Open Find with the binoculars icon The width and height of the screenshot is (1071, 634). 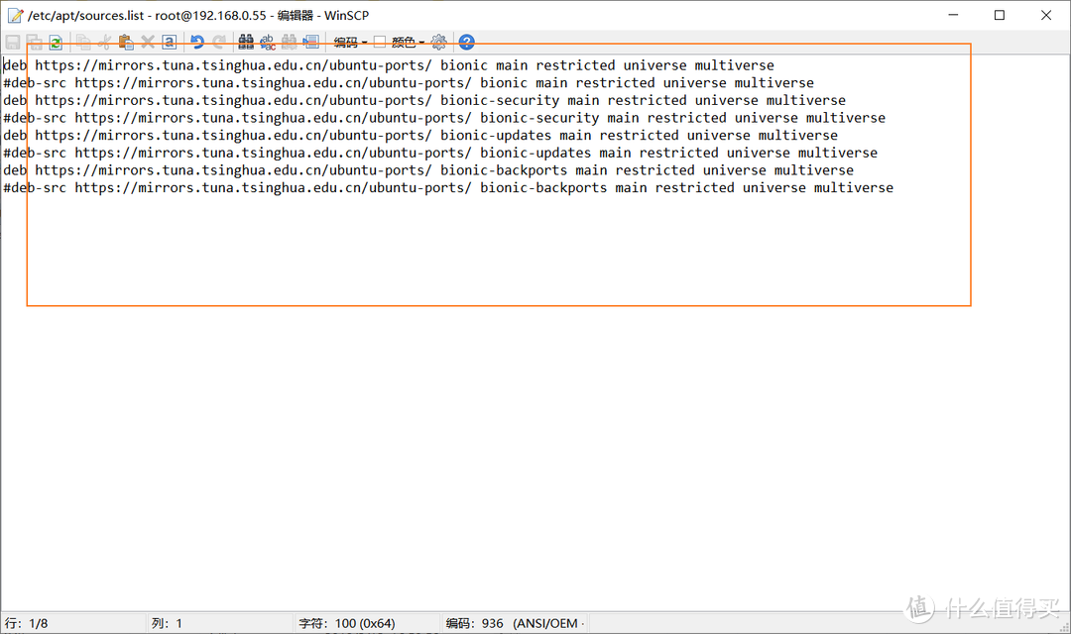click(246, 43)
